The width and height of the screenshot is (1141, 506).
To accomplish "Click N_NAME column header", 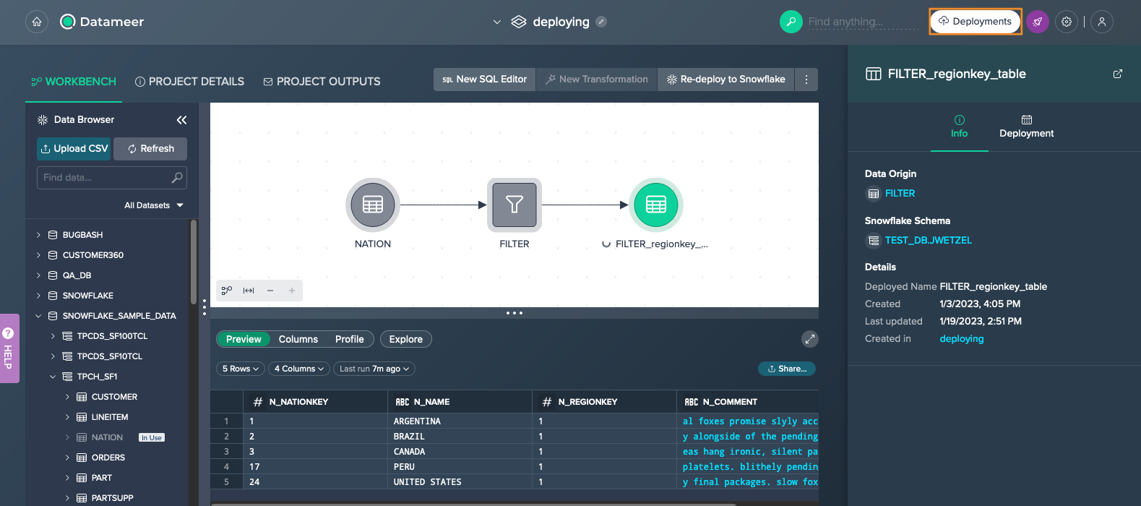I will click(460, 402).
